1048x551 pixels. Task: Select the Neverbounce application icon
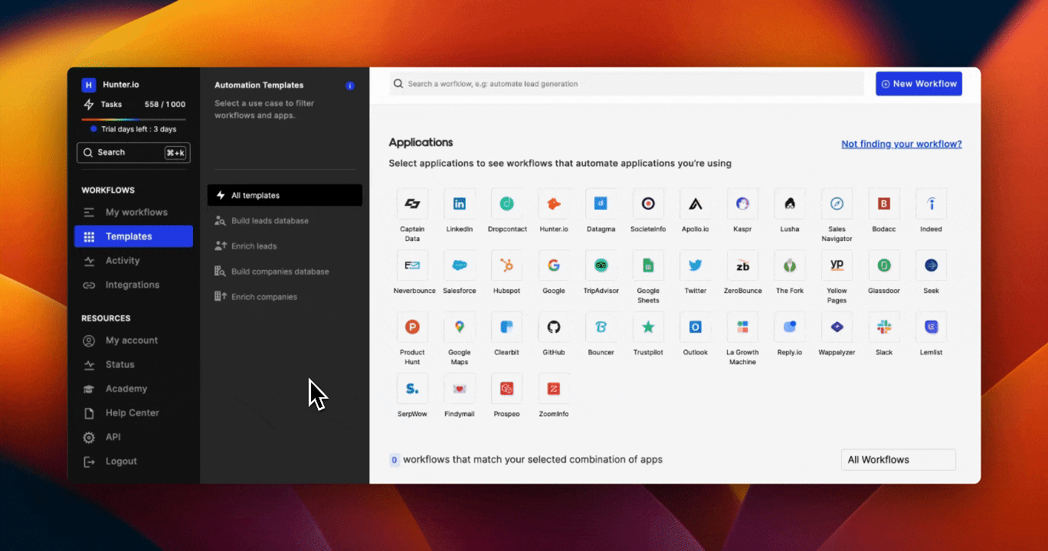pos(412,266)
